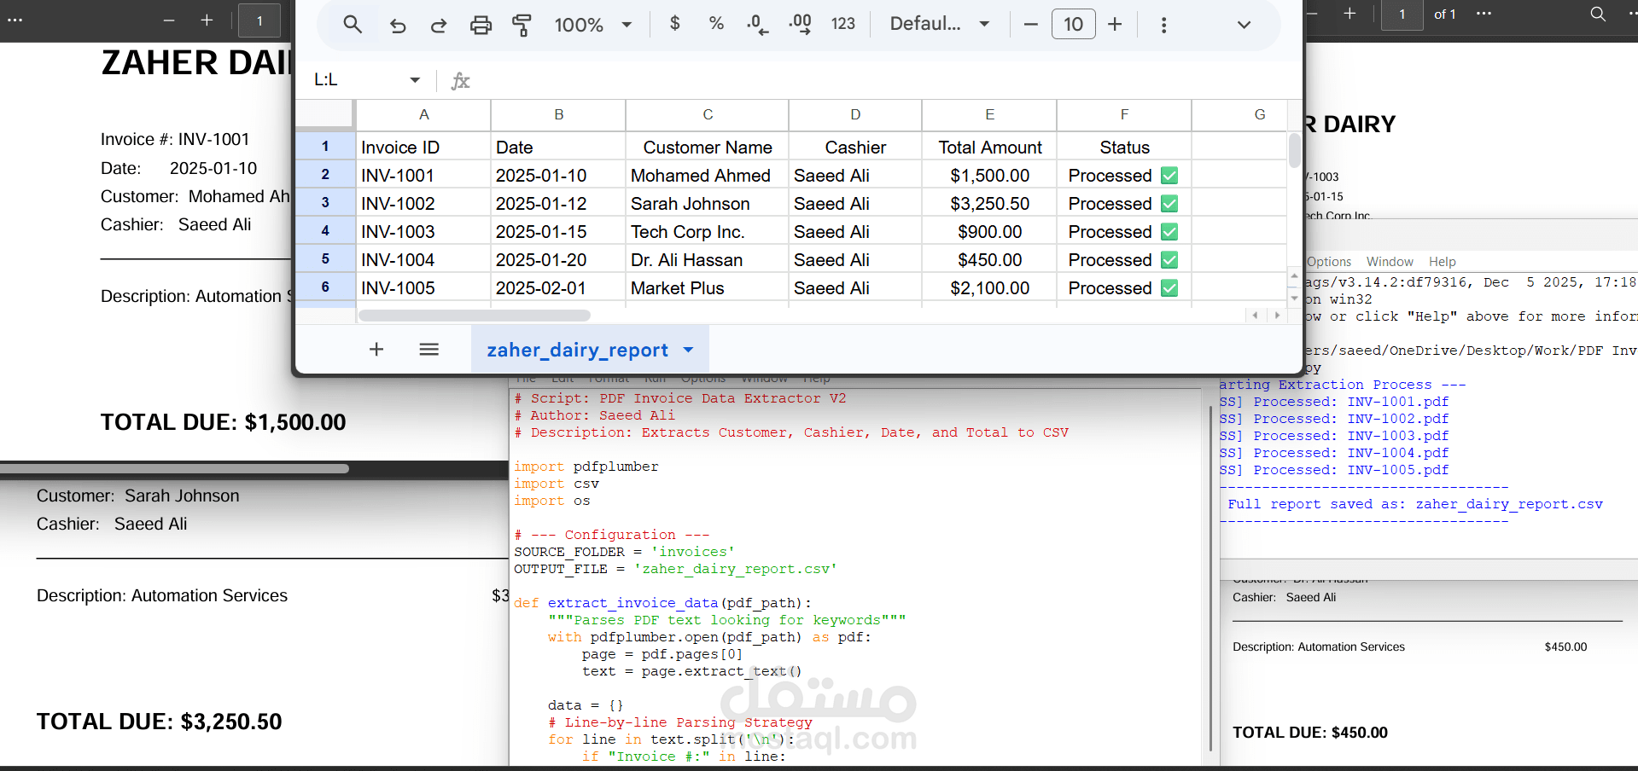Activate the paint format tool

tap(522, 25)
